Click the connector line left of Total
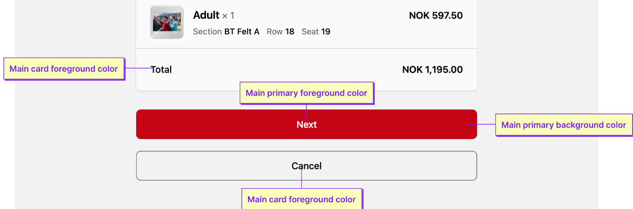The width and height of the screenshot is (633, 209). point(137,68)
